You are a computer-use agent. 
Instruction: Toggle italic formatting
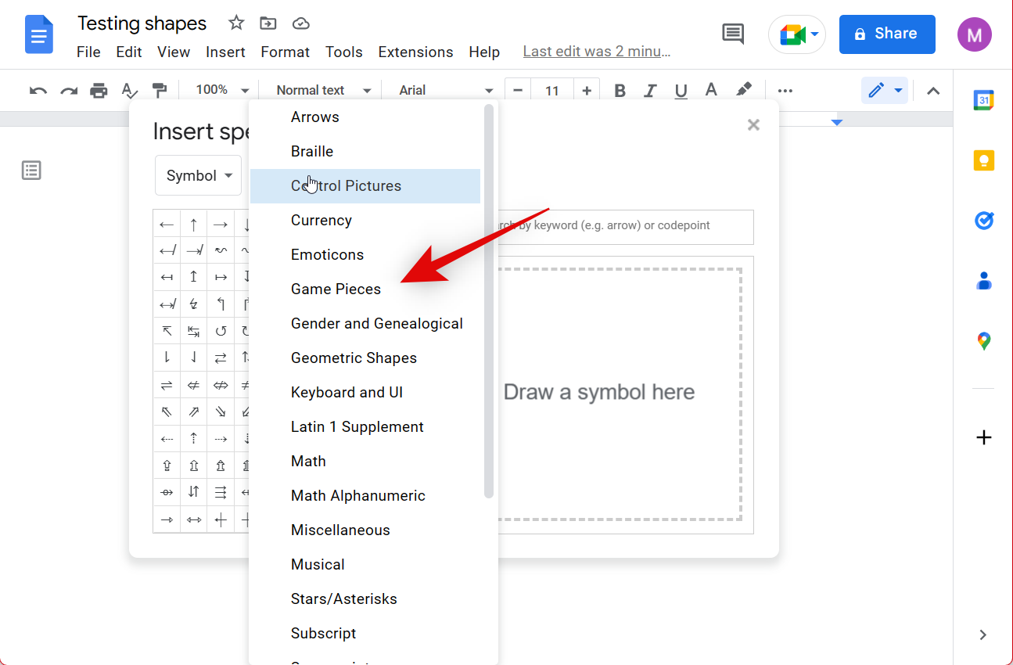[650, 91]
